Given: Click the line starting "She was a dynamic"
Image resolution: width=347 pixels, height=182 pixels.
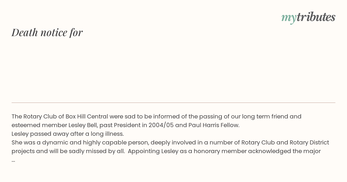Looking at the screenshot, I should point(170,143).
